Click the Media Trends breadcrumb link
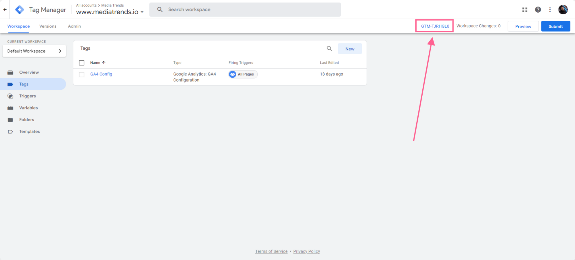575x260 pixels. click(x=112, y=5)
